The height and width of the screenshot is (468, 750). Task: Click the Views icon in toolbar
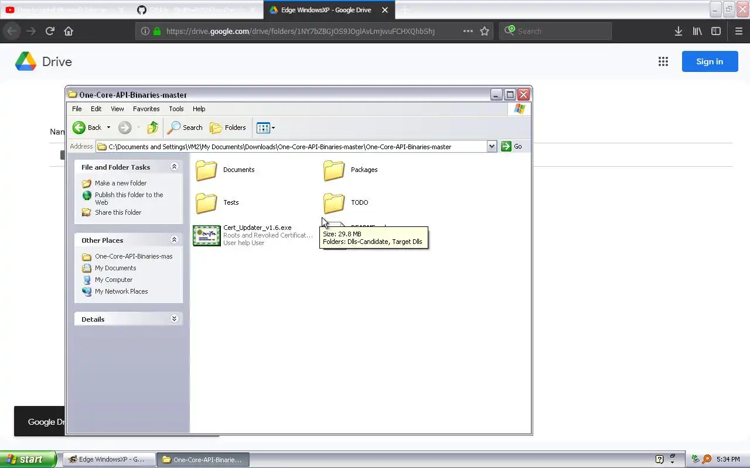[x=262, y=128]
